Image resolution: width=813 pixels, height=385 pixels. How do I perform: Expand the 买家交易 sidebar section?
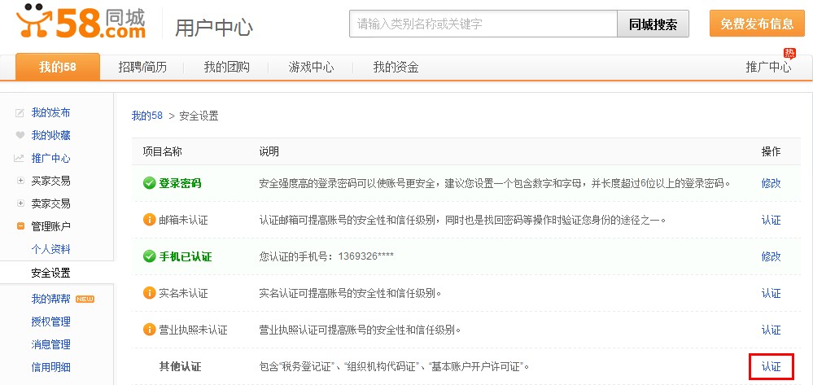point(20,181)
